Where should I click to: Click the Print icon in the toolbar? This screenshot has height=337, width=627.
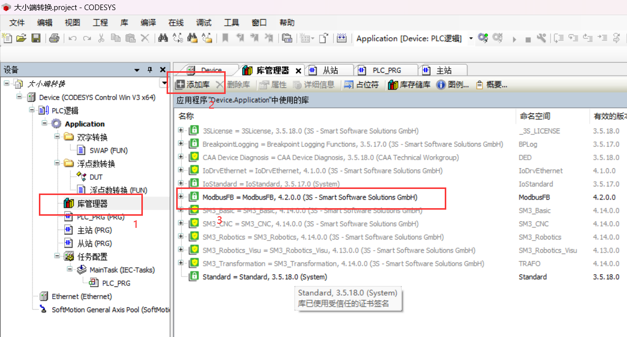[x=55, y=38]
